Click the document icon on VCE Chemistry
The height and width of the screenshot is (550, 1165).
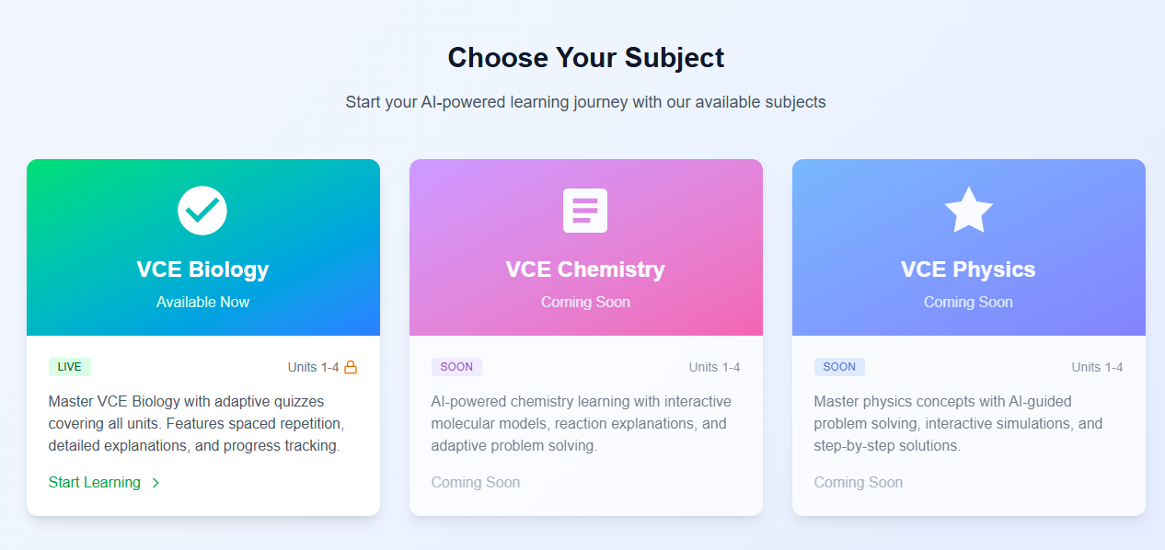585,211
